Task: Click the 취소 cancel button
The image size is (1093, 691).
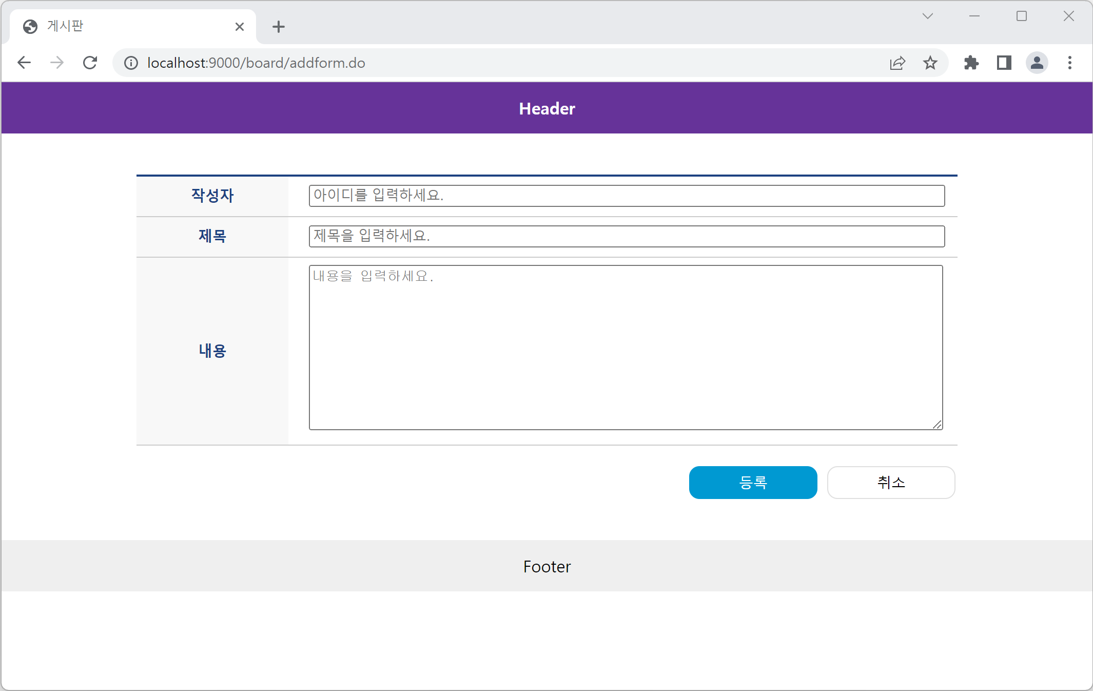Action: [x=891, y=483]
